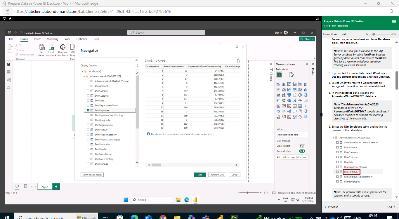
Task: Expand the Data pane
Action: point(313,64)
